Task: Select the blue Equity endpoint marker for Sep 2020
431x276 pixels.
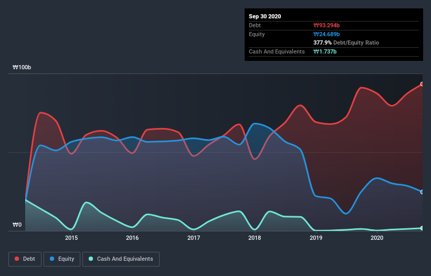Action: click(422, 192)
